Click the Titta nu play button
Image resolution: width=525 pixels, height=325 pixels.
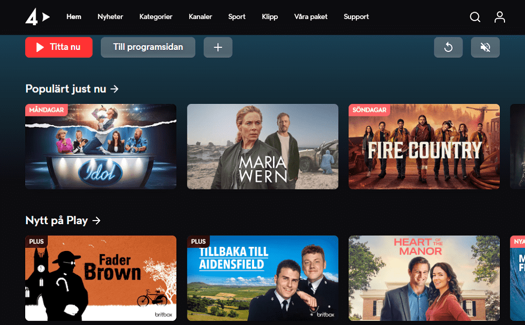[x=59, y=47]
